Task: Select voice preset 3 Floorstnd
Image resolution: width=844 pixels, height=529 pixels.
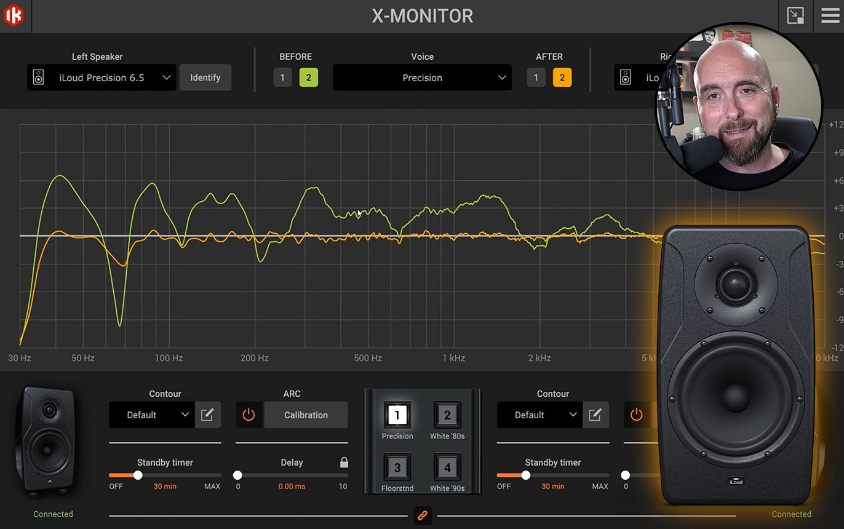Action: click(397, 467)
